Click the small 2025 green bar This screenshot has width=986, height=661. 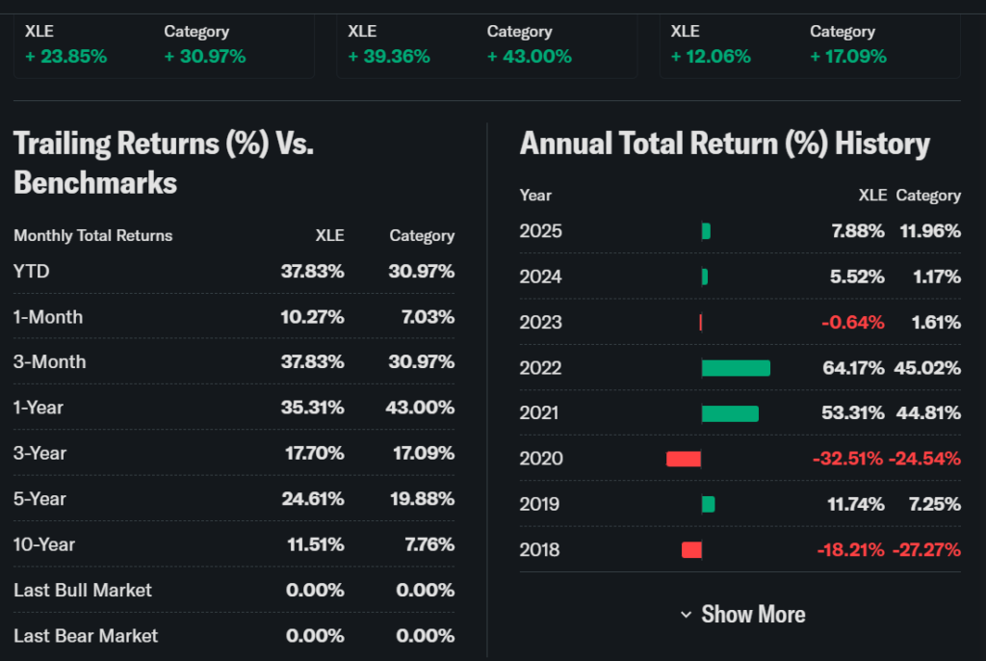(706, 231)
